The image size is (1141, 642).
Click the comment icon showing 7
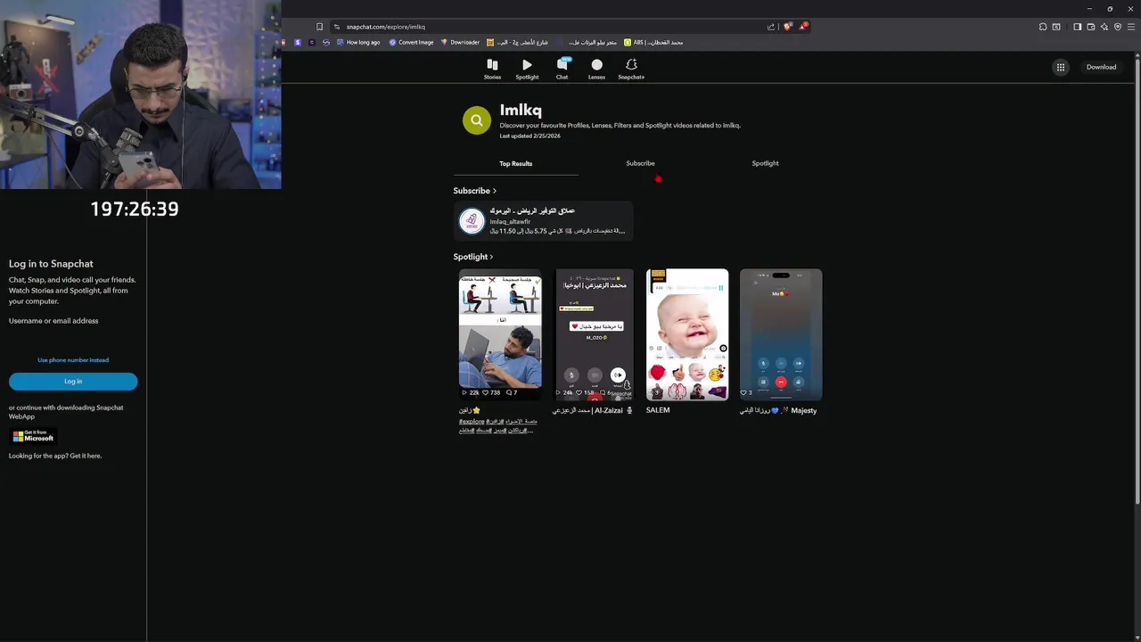click(x=509, y=392)
